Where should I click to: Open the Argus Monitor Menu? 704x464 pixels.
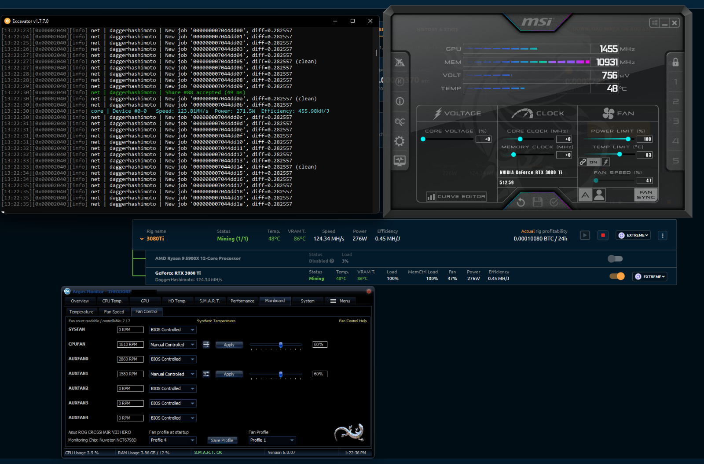[340, 301]
